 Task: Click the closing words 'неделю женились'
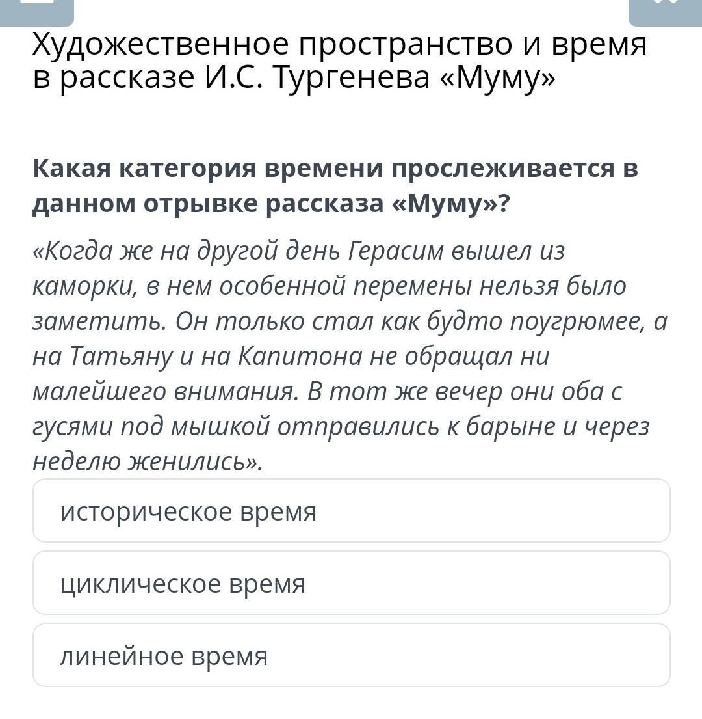coord(144,462)
